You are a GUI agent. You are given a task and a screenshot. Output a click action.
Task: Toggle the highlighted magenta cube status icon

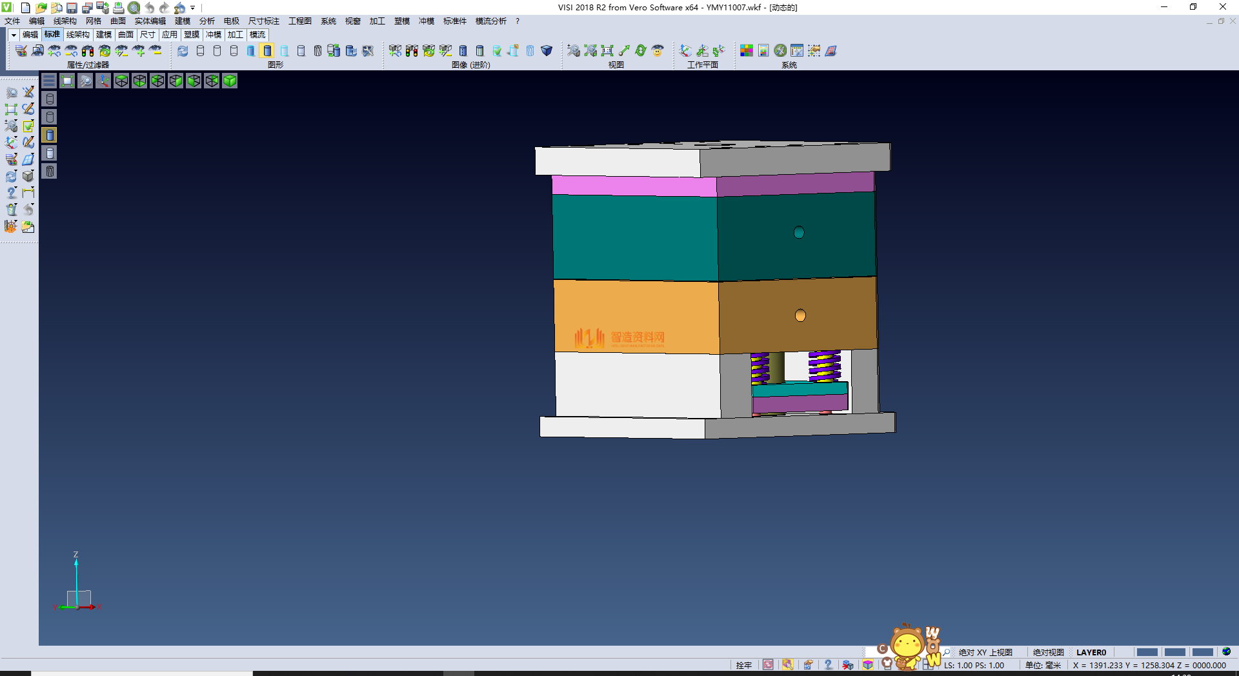point(868,665)
